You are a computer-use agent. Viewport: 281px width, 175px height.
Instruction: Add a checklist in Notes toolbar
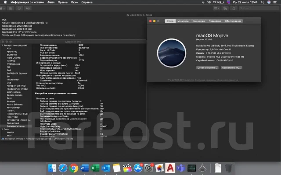[x=19, y=8]
